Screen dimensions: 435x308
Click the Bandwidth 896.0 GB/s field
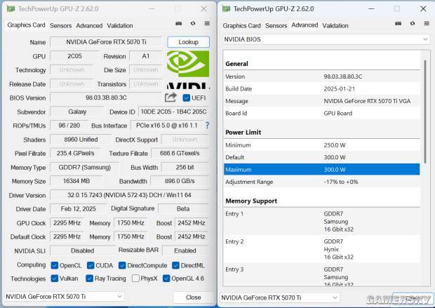[x=180, y=181]
